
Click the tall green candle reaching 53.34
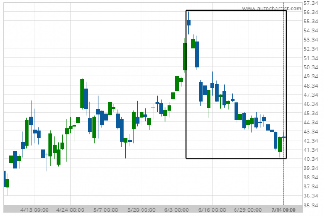[x=185, y=56]
